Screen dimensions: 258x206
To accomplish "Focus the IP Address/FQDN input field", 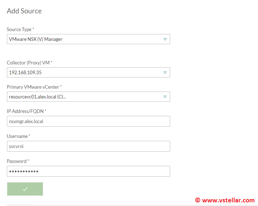I will [x=88, y=121].
